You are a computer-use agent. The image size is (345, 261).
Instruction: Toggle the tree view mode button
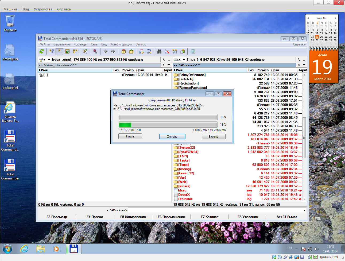[x=75, y=51]
